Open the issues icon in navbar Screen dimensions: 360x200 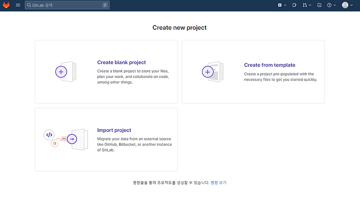[294, 5]
